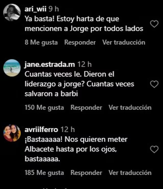The image size is (163, 189).
Task: View the 185 Me gusta likes list
Action: pyautogui.click(x=44, y=173)
